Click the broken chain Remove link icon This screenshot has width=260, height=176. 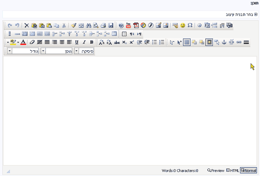[231, 42]
